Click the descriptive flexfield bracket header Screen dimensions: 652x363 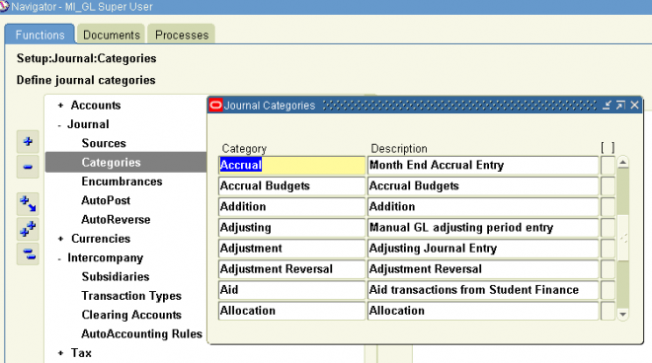click(608, 147)
